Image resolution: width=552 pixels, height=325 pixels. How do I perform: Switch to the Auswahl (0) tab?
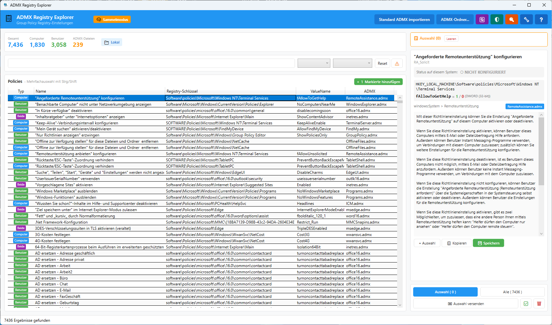[445, 292]
